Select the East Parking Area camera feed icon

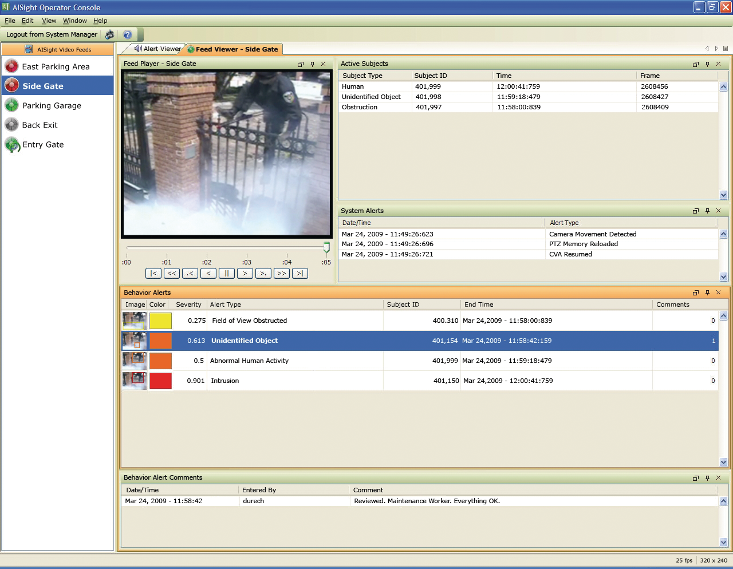pos(11,66)
